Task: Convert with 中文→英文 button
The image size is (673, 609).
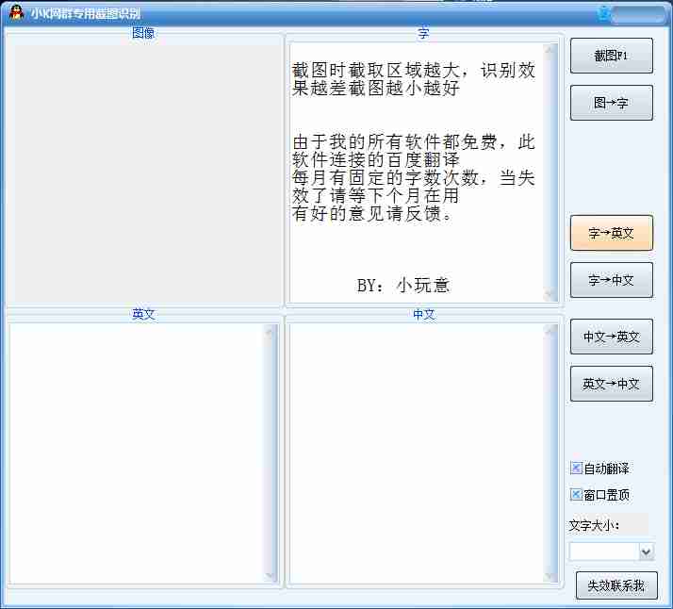Action: pyautogui.click(x=611, y=337)
